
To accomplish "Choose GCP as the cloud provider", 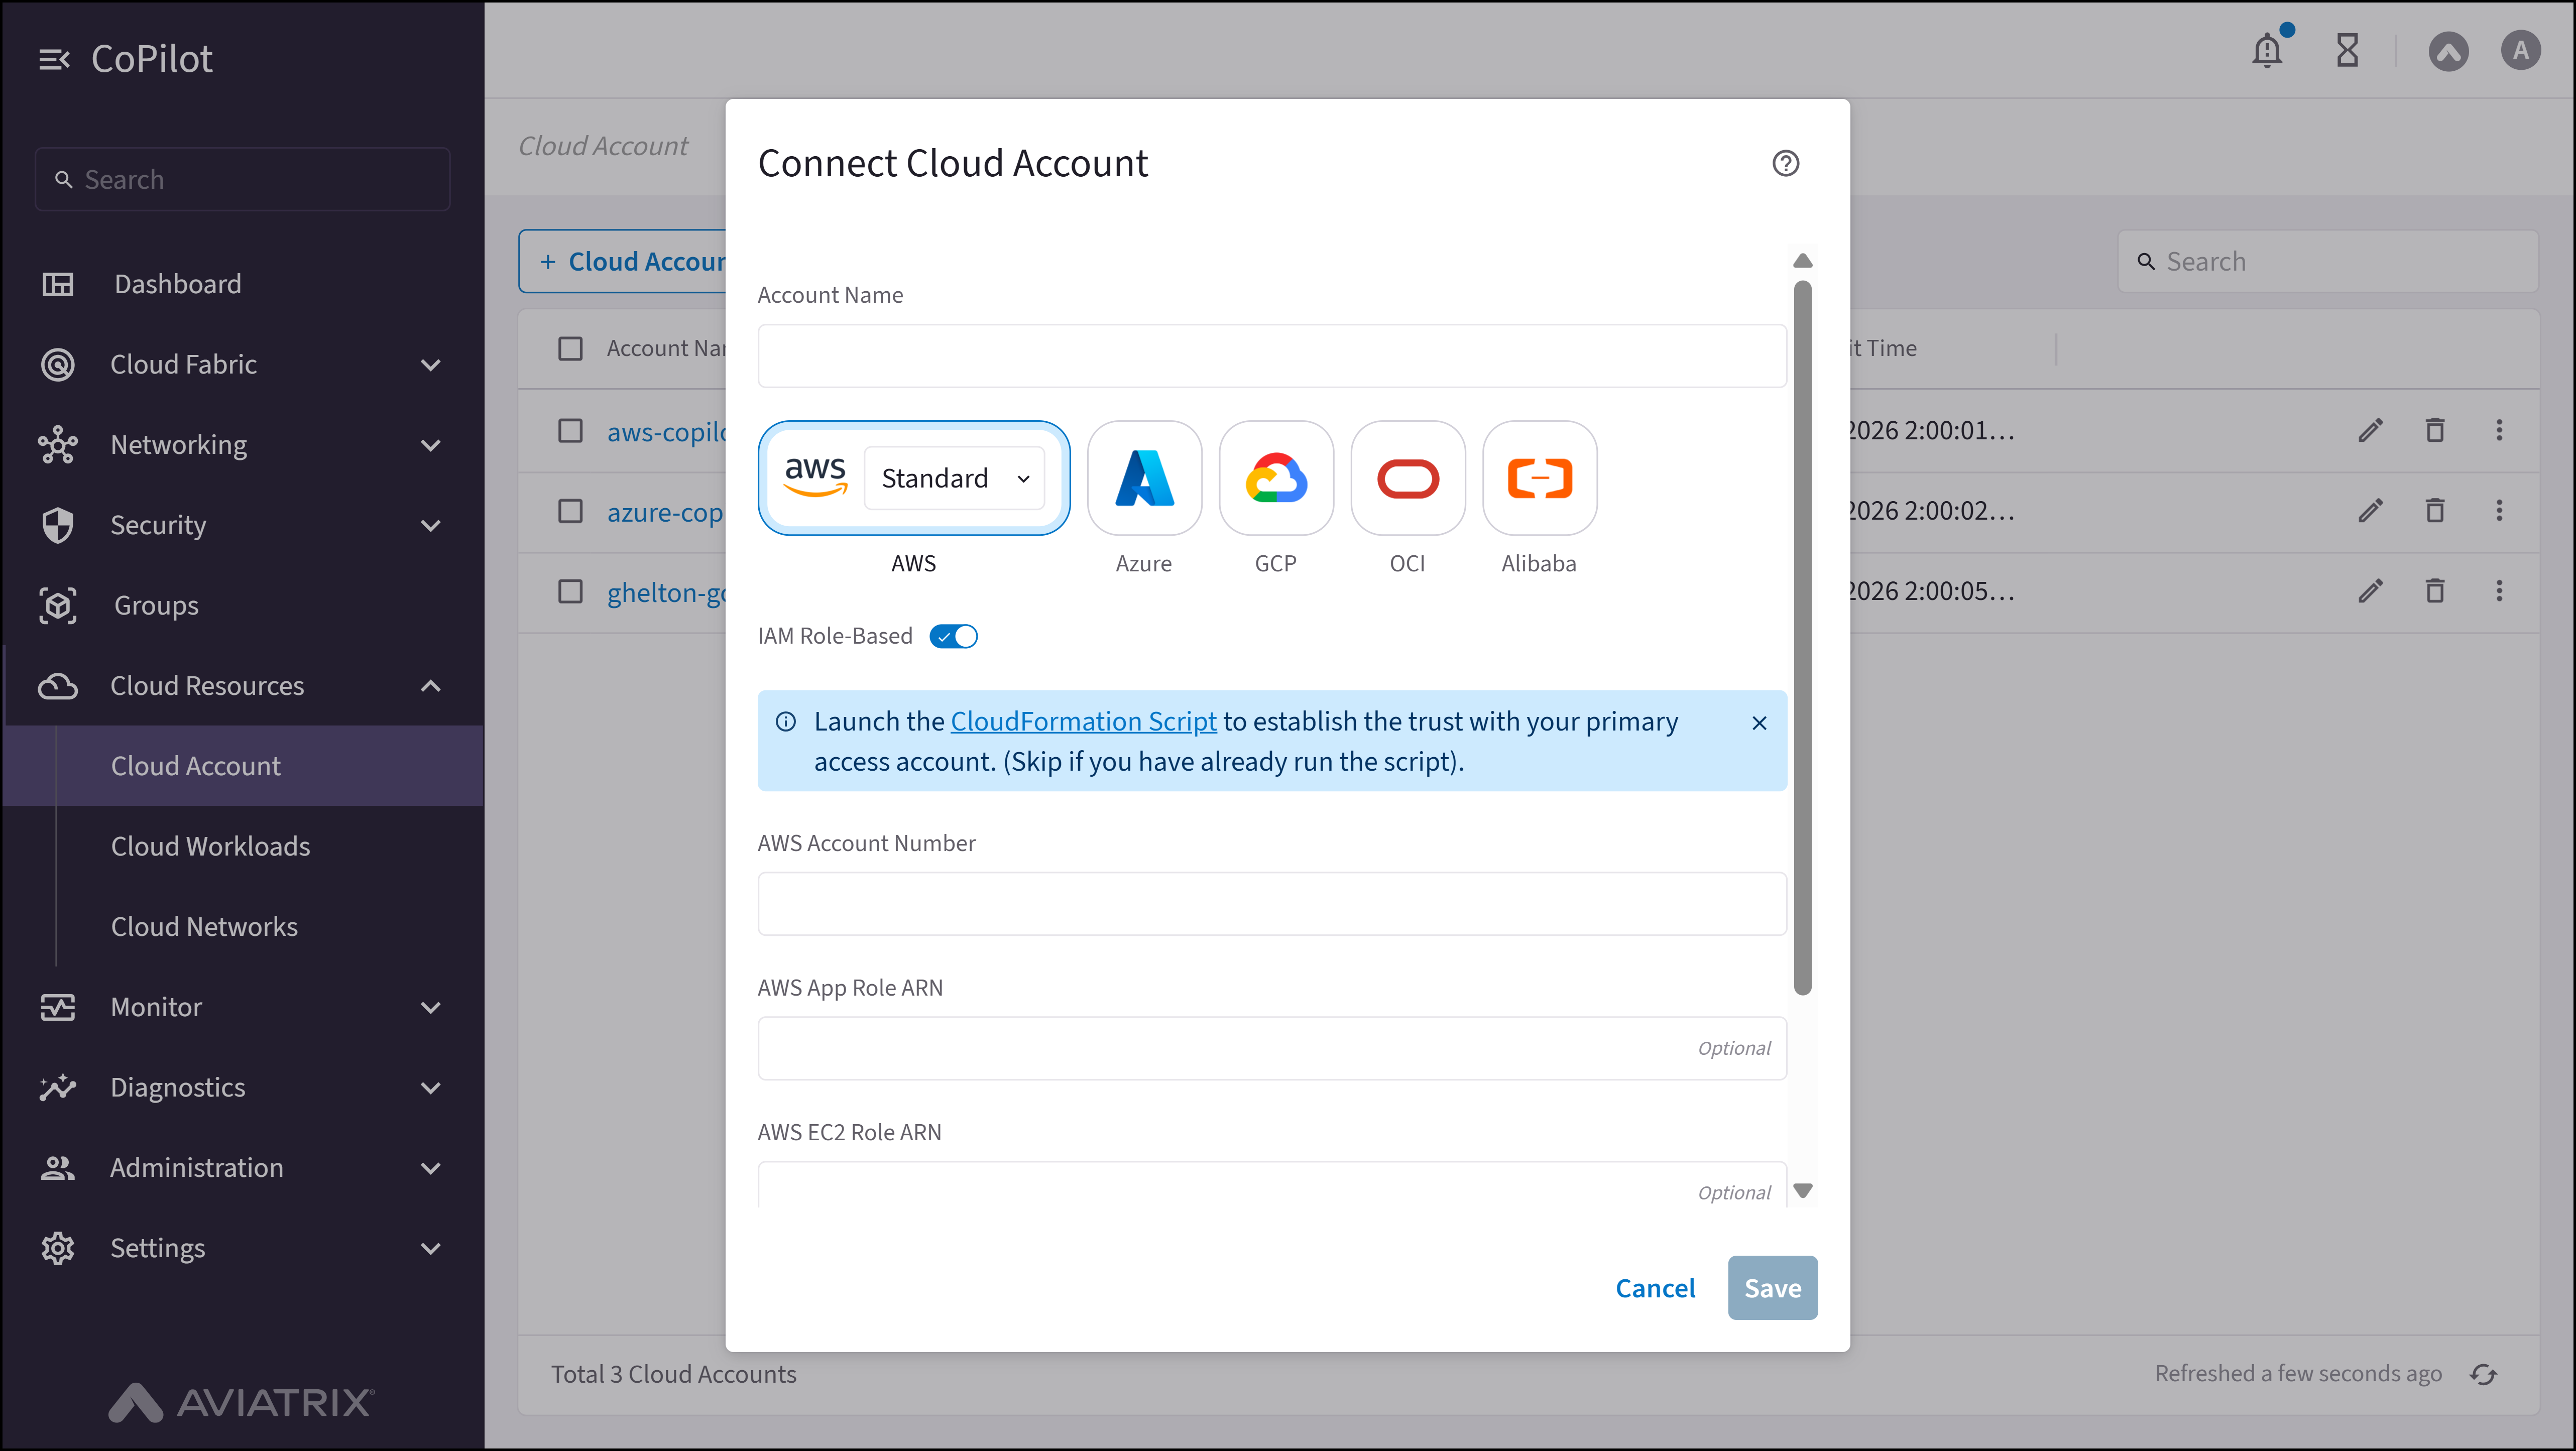I will 1275,478.
